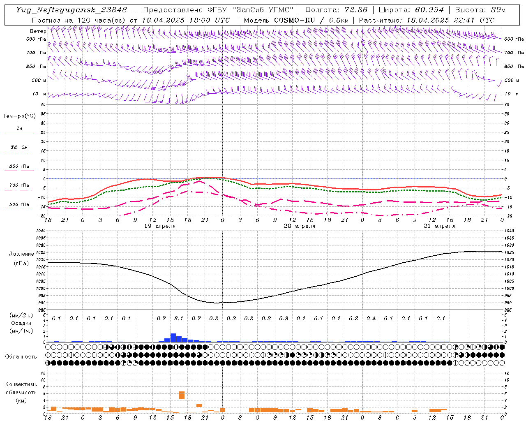The width and height of the screenshot is (526, 421).
Task: Click the 'Модель COSMO-RU / 6.6км' text
Action: [296, 20]
